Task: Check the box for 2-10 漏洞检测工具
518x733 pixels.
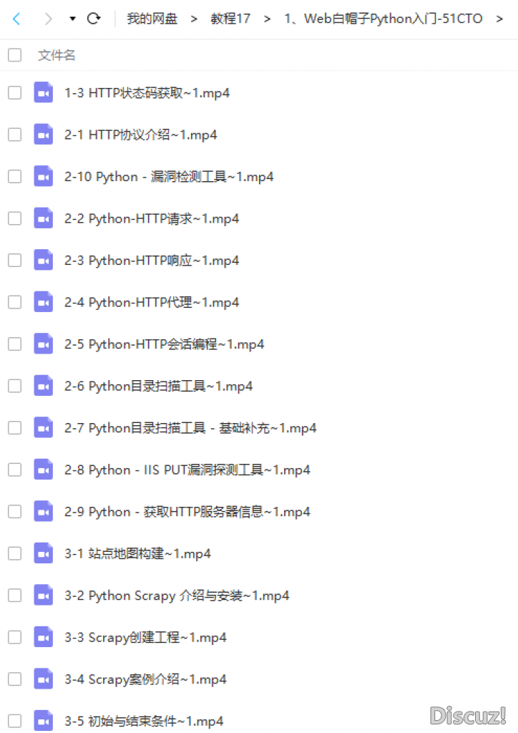Action: click(14, 176)
